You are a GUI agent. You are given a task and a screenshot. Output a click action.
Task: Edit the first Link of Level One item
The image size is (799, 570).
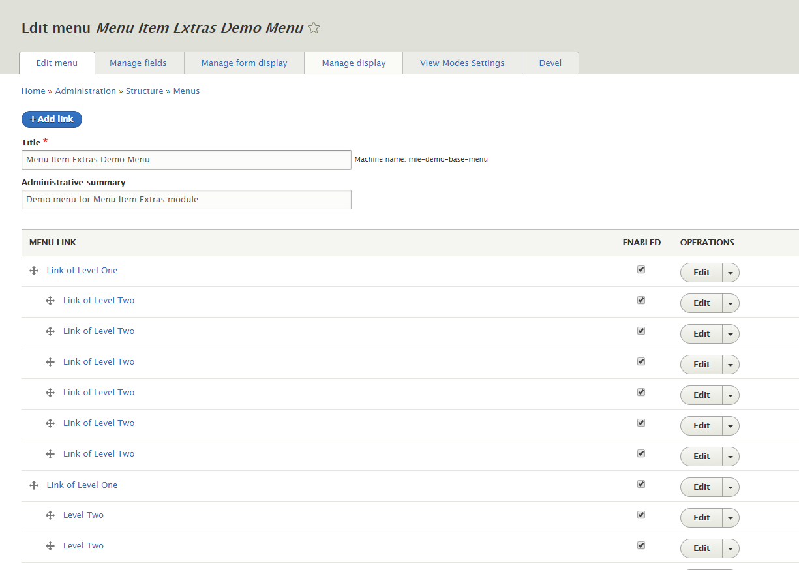pos(701,273)
